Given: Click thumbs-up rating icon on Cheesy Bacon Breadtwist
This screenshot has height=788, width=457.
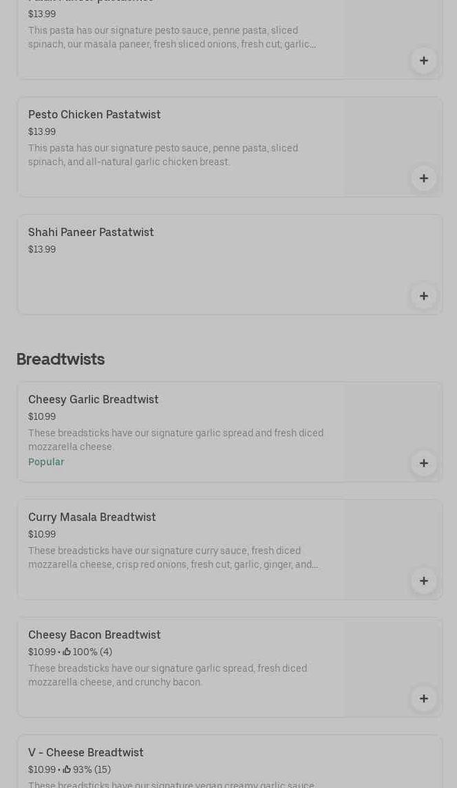Looking at the screenshot, I should (x=67, y=652).
